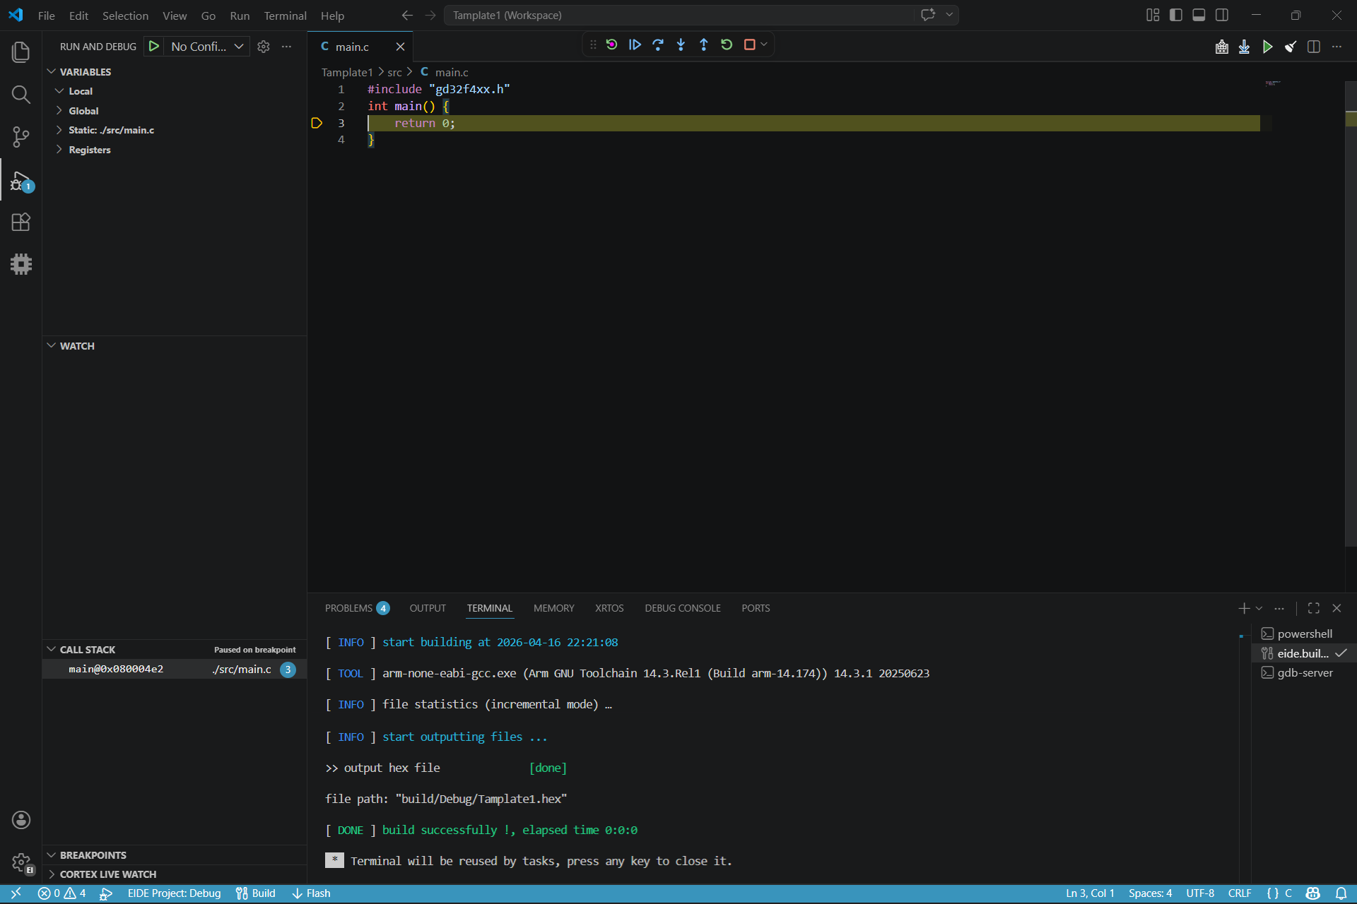Click the Start Debugging green play button
This screenshot has width=1357, height=904.
point(153,47)
